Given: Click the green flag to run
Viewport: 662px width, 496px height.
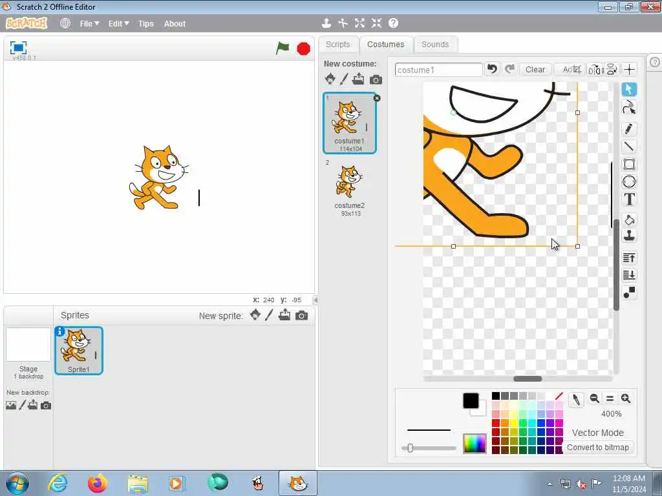Looking at the screenshot, I should pyautogui.click(x=283, y=48).
